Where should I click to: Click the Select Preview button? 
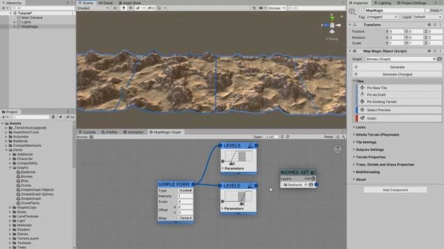tap(399, 110)
